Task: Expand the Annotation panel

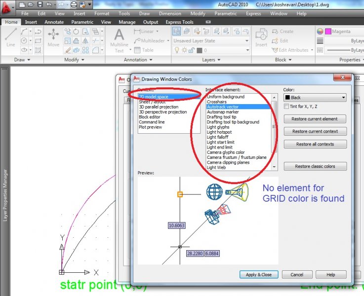Action: [138, 60]
